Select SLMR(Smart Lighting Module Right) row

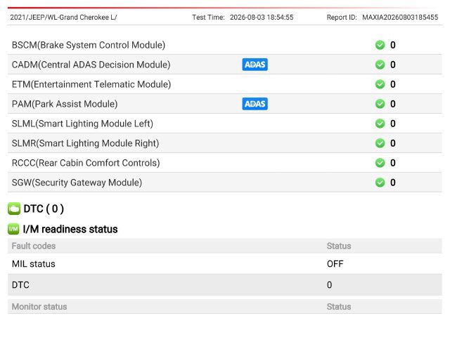pyautogui.click(x=225, y=143)
